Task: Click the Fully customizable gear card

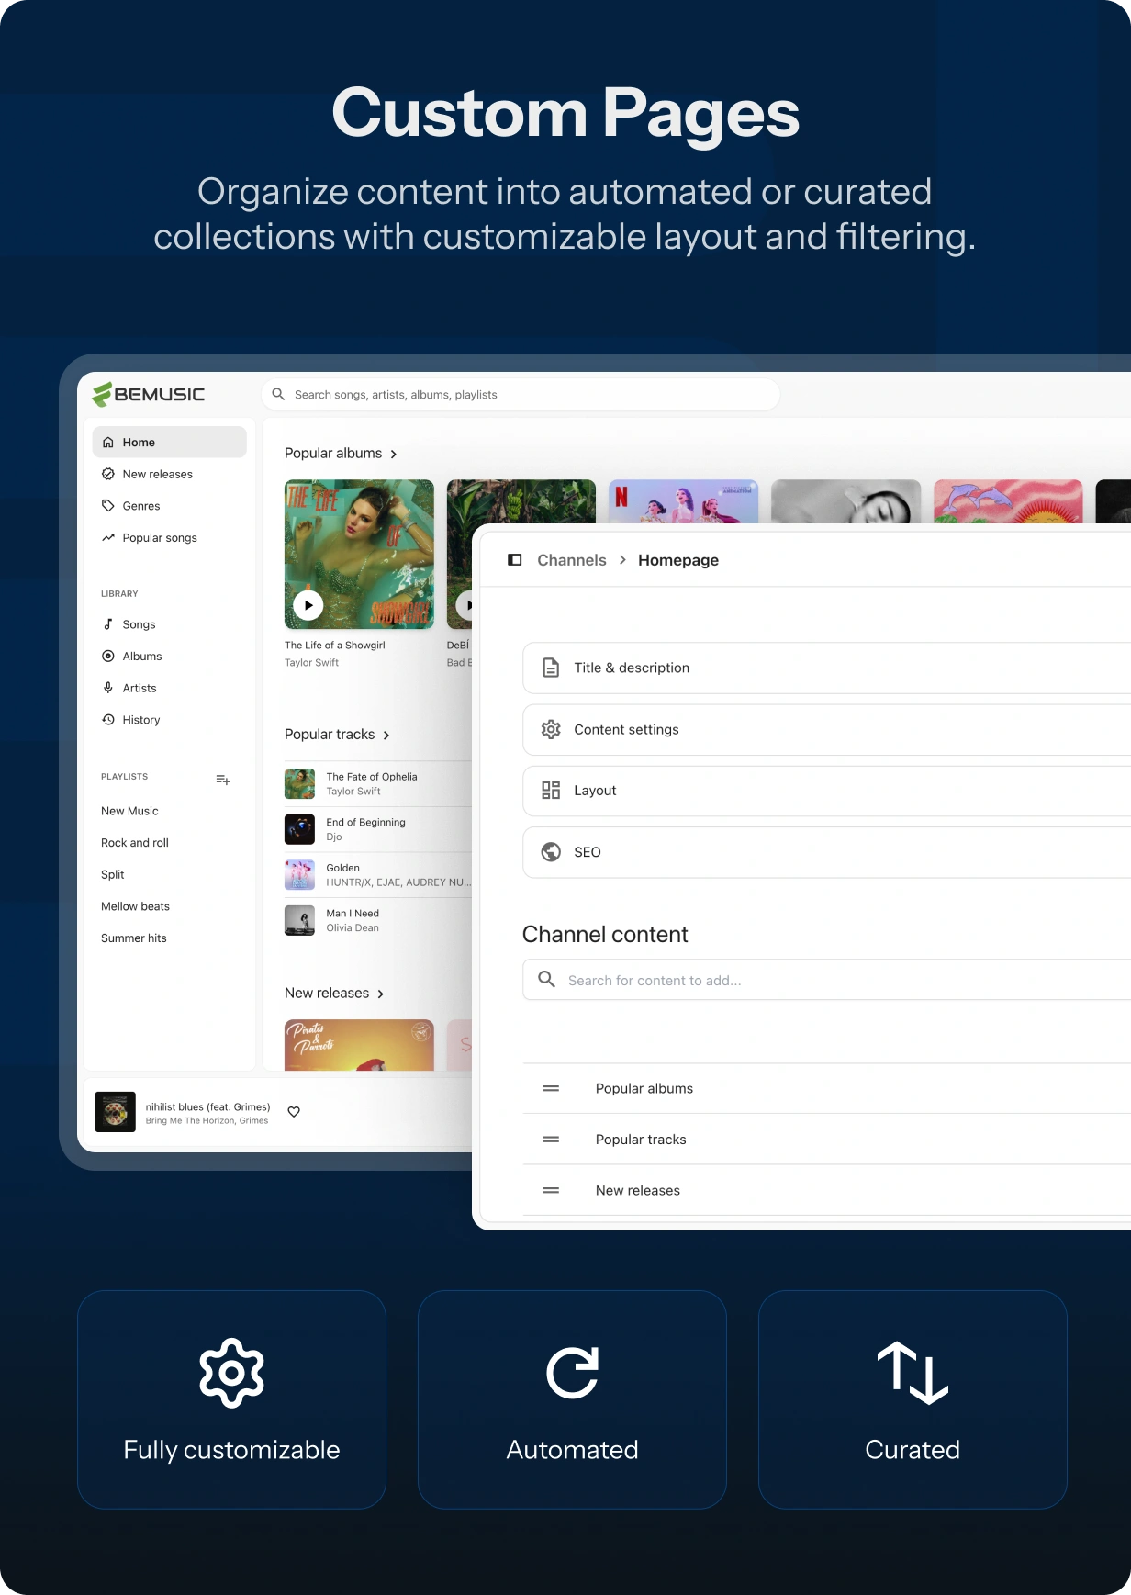Action: click(x=231, y=1399)
